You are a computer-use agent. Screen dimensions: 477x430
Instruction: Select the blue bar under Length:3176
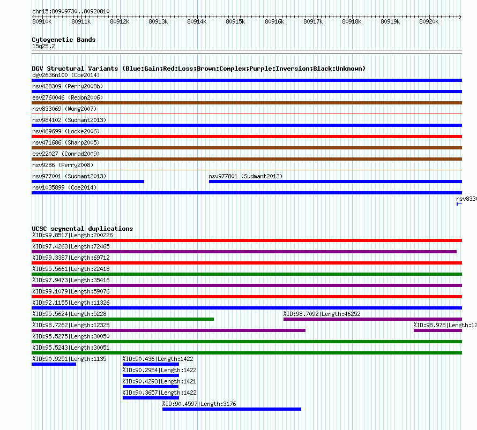click(232, 409)
